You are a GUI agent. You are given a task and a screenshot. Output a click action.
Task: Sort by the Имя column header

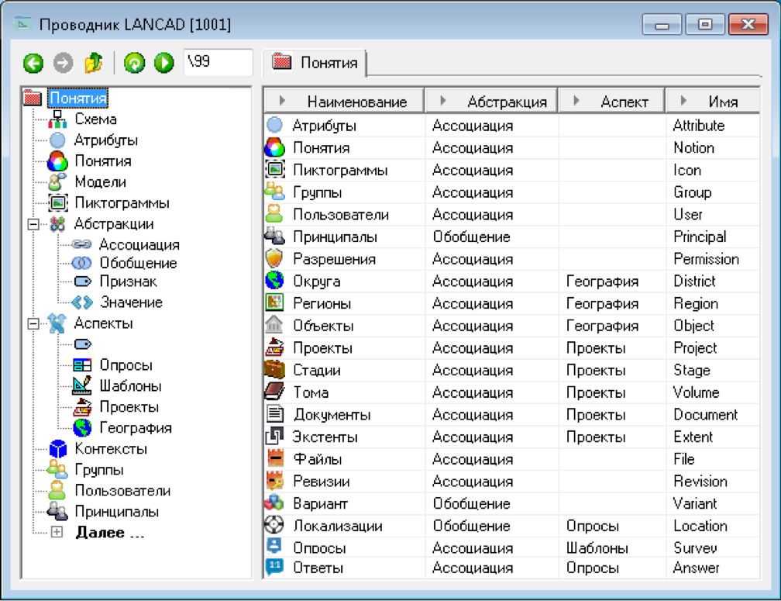click(x=713, y=101)
